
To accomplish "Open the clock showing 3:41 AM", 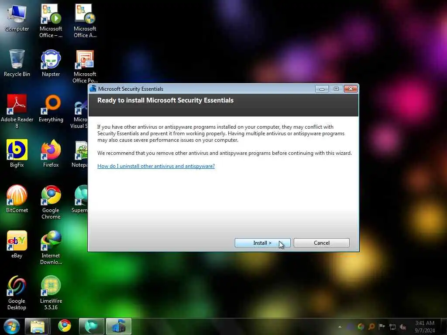I will pyautogui.click(x=425, y=327).
